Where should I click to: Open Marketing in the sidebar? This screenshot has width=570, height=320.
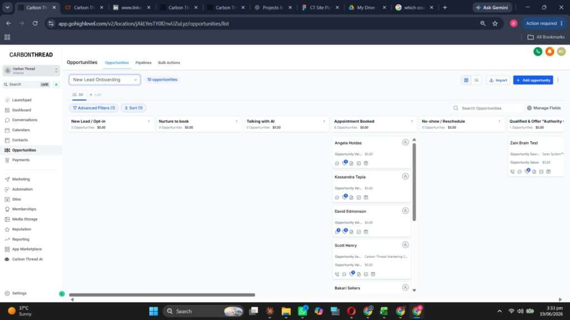[x=21, y=179]
